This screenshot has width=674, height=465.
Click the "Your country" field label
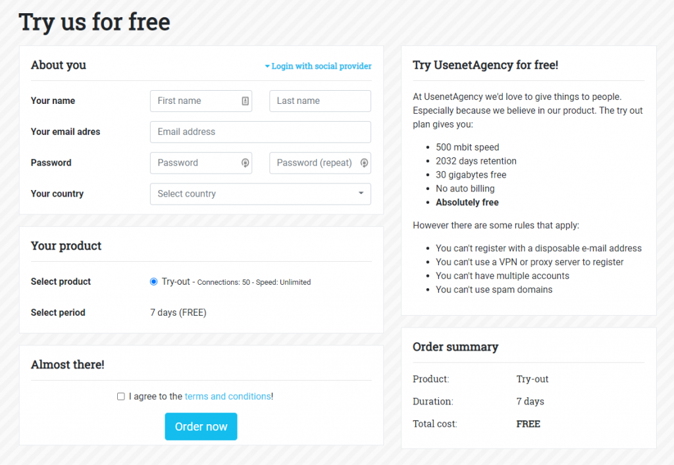coord(57,194)
